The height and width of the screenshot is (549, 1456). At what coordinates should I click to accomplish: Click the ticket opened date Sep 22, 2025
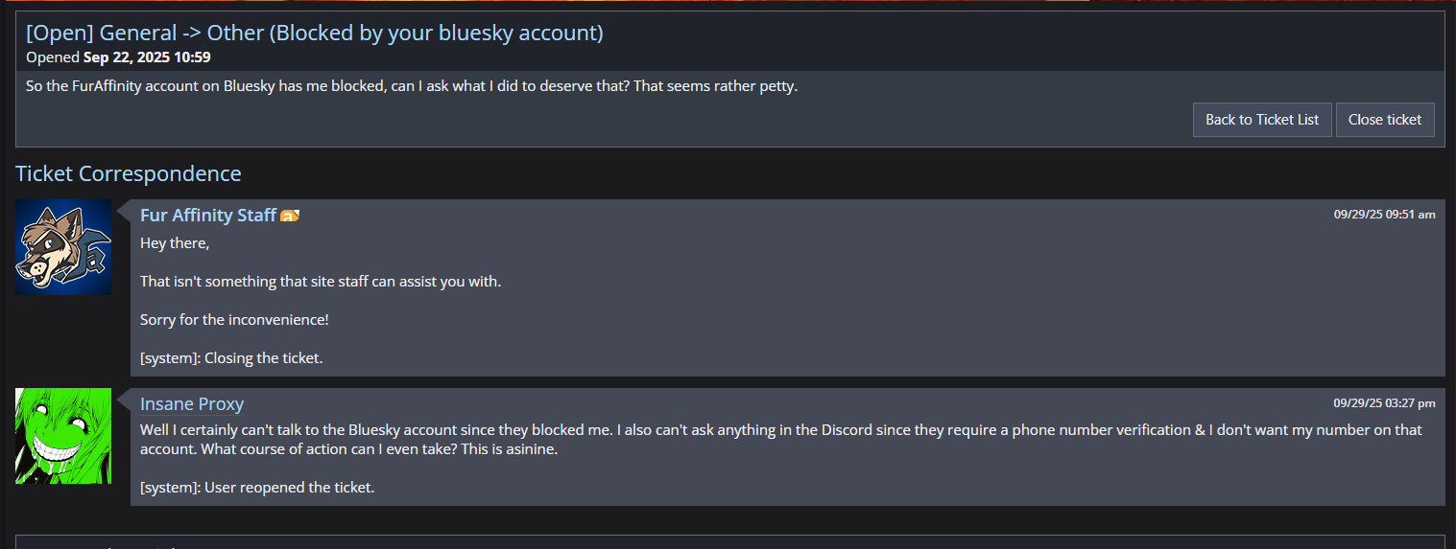pos(147,57)
